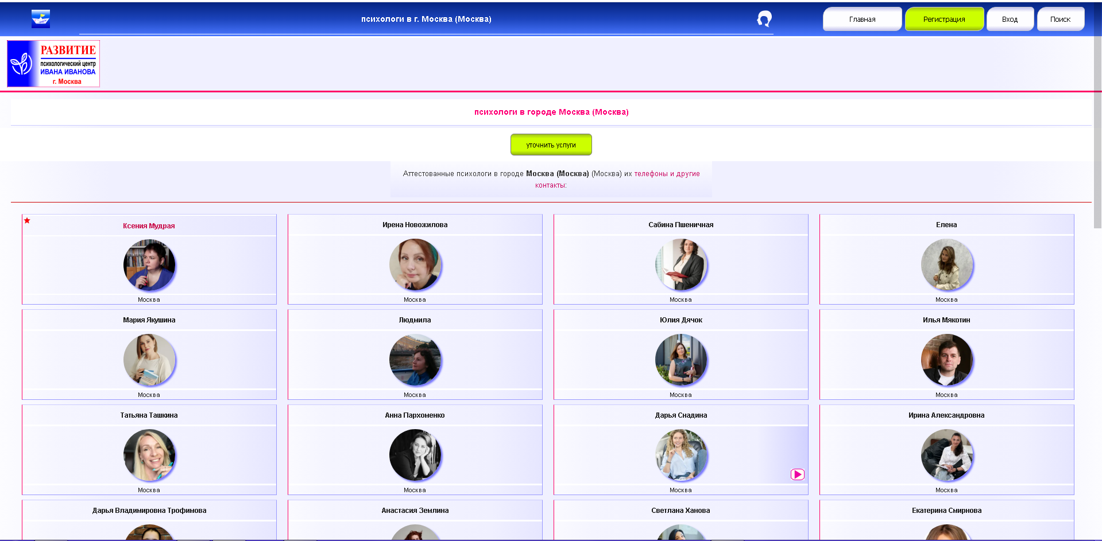Screen dimensions: 1102x541
Task: Open profile of Мария Якушина
Action: point(149,320)
